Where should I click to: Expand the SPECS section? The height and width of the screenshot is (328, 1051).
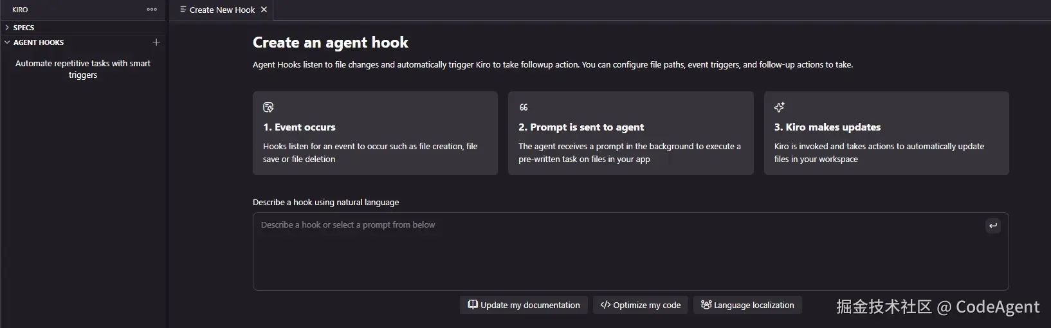pyautogui.click(x=7, y=28)
